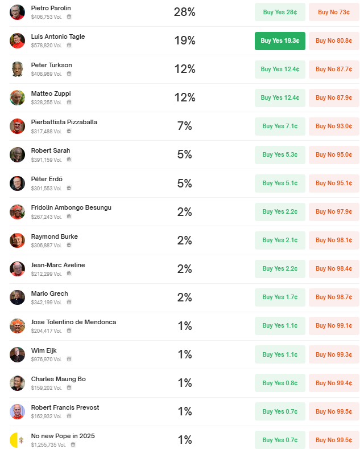Click Matteo Zuppi's profile picture
The image size is (360, 449).
17,97
